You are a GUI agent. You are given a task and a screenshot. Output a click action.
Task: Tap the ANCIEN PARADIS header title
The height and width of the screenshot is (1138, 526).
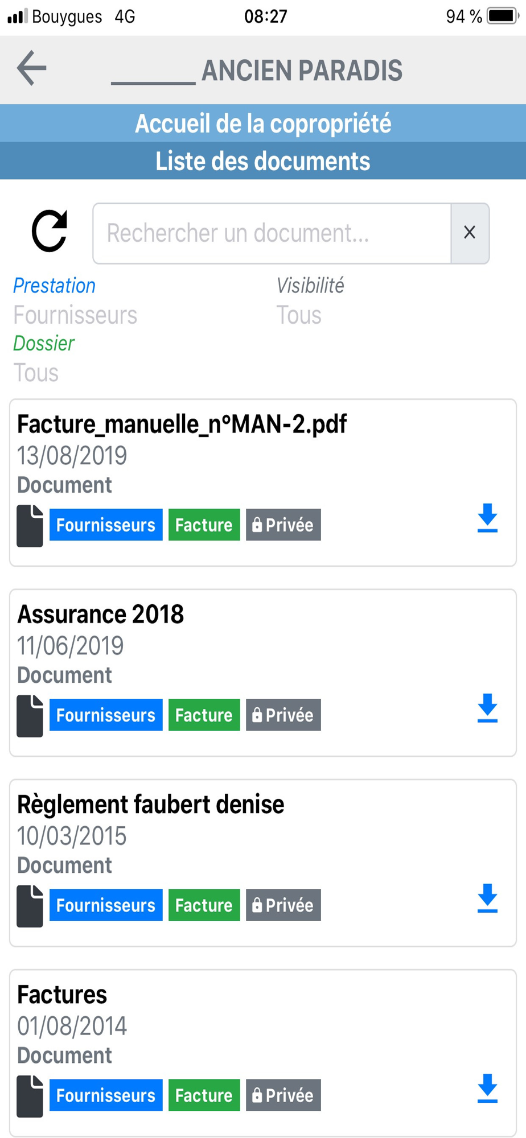[x=302, y=71]
